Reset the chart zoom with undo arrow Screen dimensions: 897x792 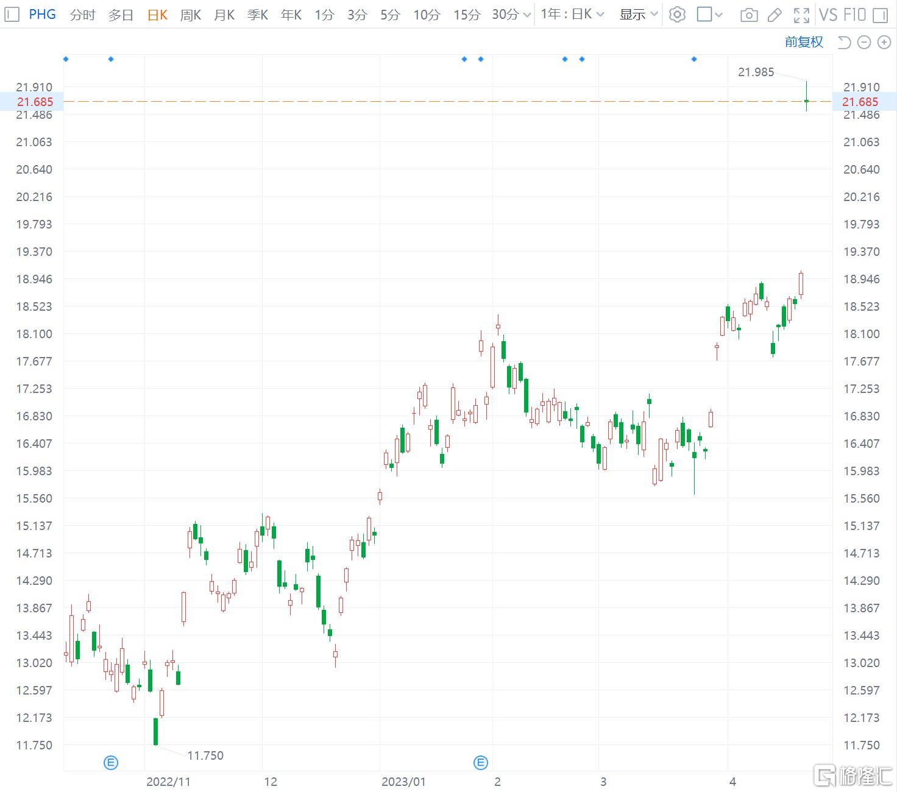click(844, 42)
